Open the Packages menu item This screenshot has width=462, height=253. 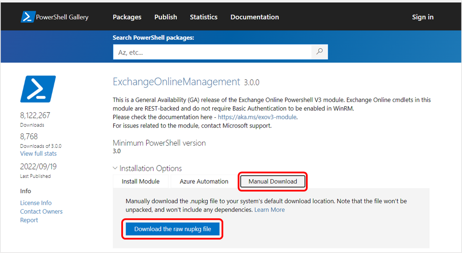click(127, 17)
